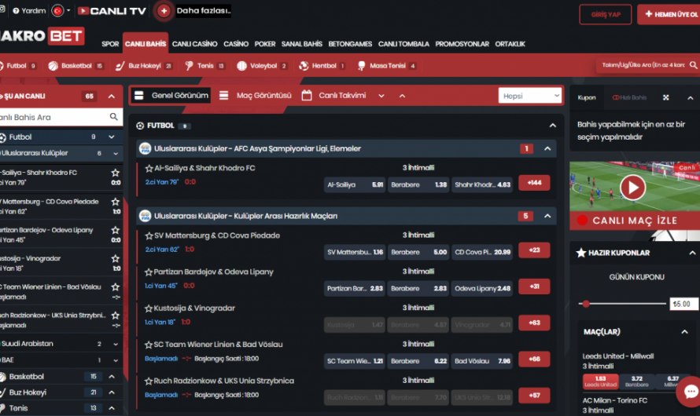Select Buz Hokeyi in the red sports bar
The image size is (700, 416).
click(x=144, y=66)
